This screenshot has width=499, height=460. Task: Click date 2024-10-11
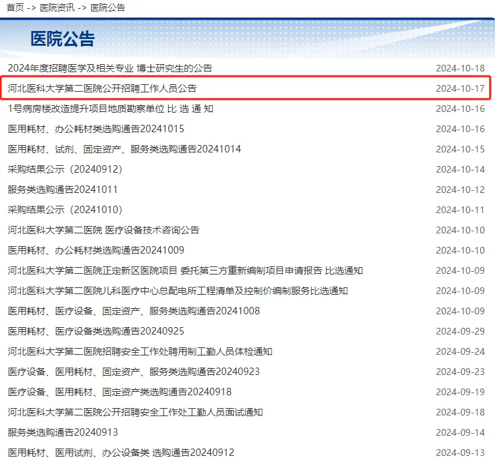click(x=461, y=210)
